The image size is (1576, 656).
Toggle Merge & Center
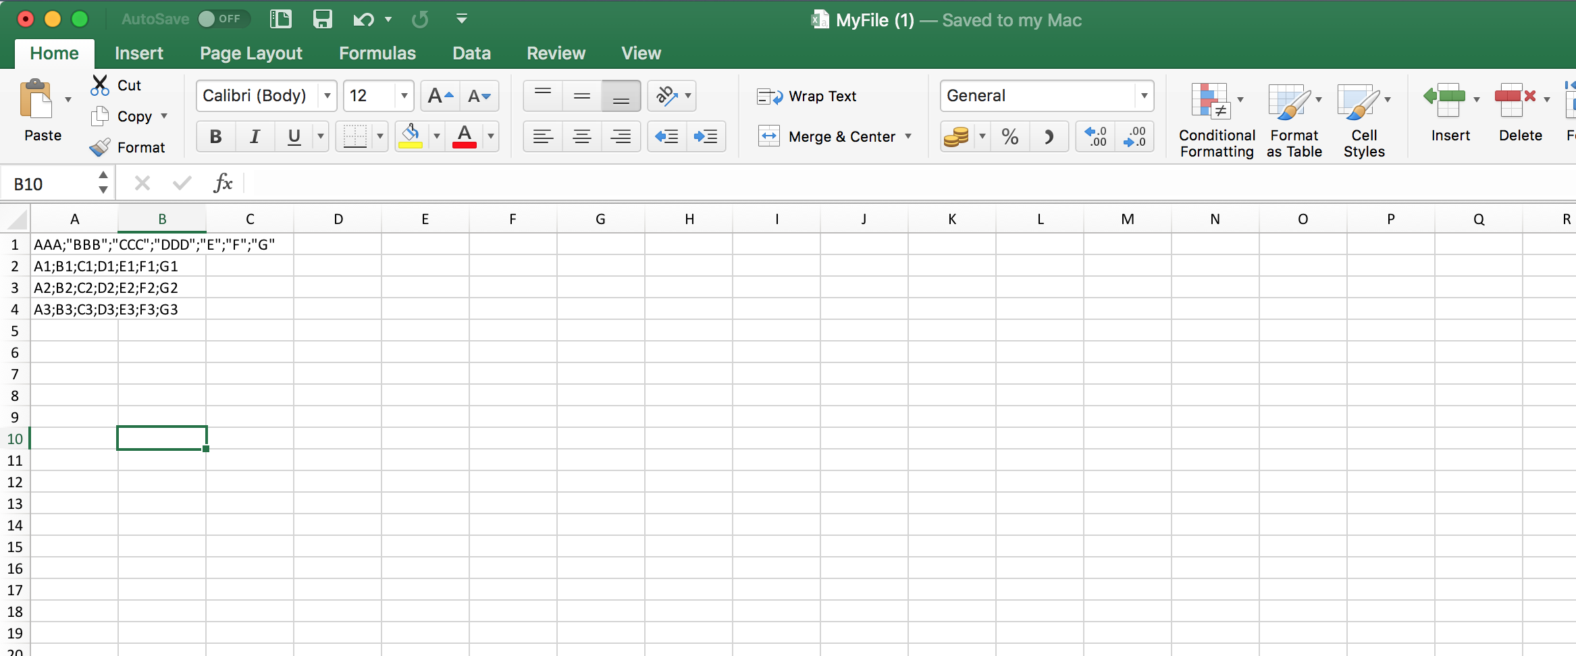pos(835,136)
